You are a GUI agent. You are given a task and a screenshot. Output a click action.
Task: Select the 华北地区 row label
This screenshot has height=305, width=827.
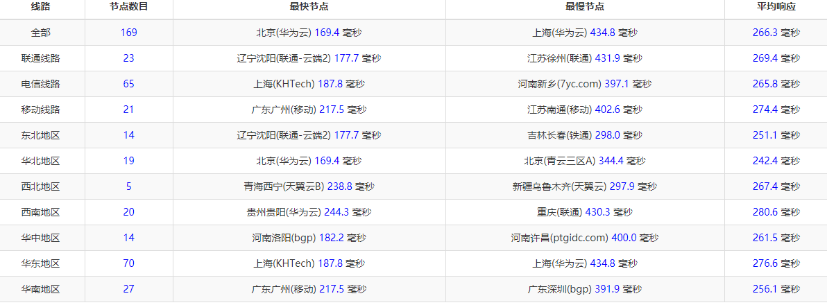(41, 162)
